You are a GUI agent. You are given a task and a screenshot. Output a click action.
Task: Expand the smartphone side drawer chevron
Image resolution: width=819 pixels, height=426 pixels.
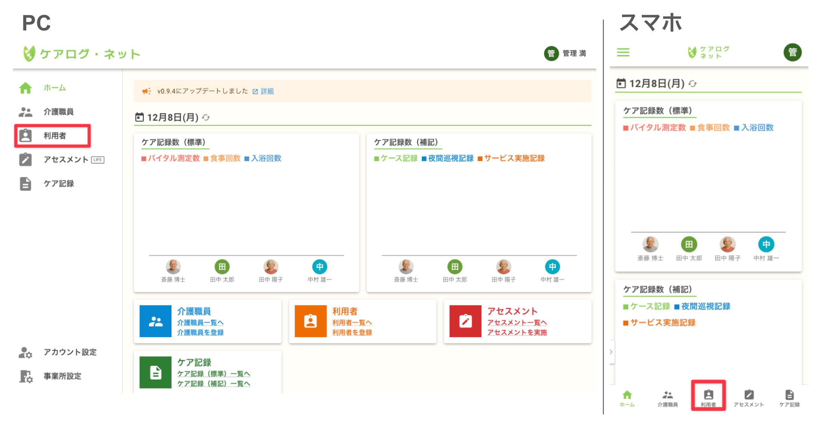[x=611, y=352]
